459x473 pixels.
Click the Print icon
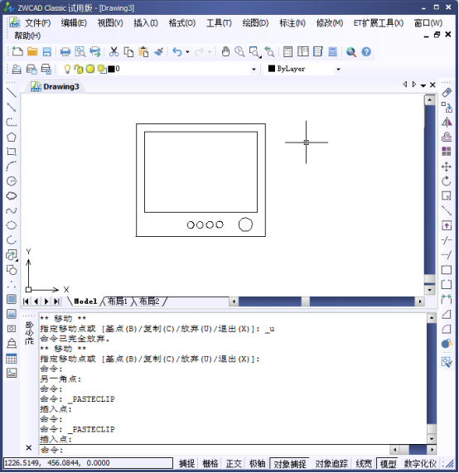65,51
